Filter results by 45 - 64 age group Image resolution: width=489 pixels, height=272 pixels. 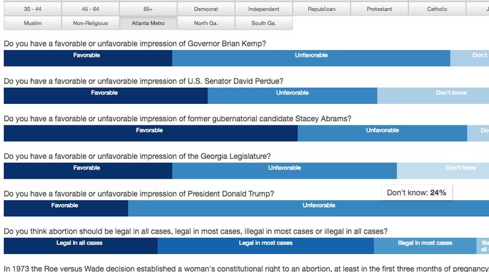[x=90, y=9]
